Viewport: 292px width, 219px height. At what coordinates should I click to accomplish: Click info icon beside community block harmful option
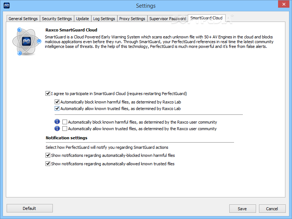click(57, 122)
